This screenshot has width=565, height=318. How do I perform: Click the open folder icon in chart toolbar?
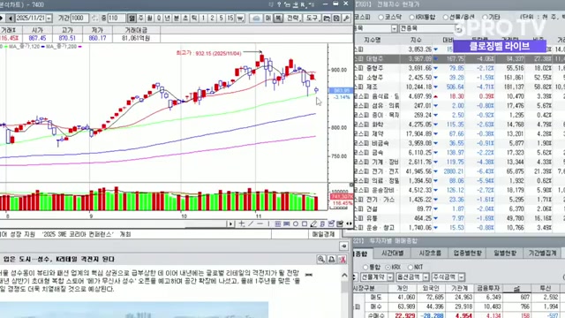327,18
